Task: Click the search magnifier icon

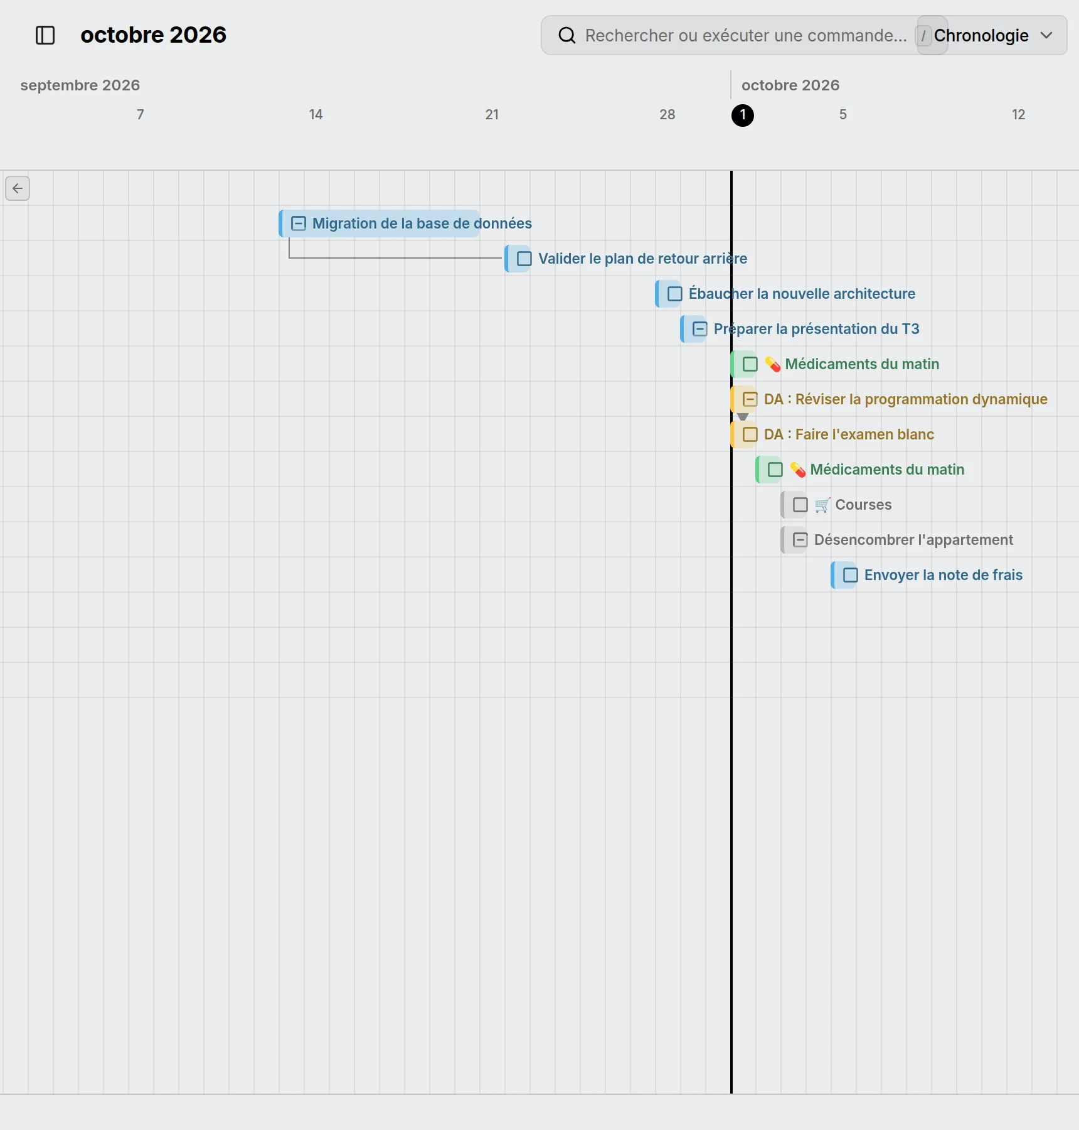Action: pyautogui.click(x=566, y=35)
